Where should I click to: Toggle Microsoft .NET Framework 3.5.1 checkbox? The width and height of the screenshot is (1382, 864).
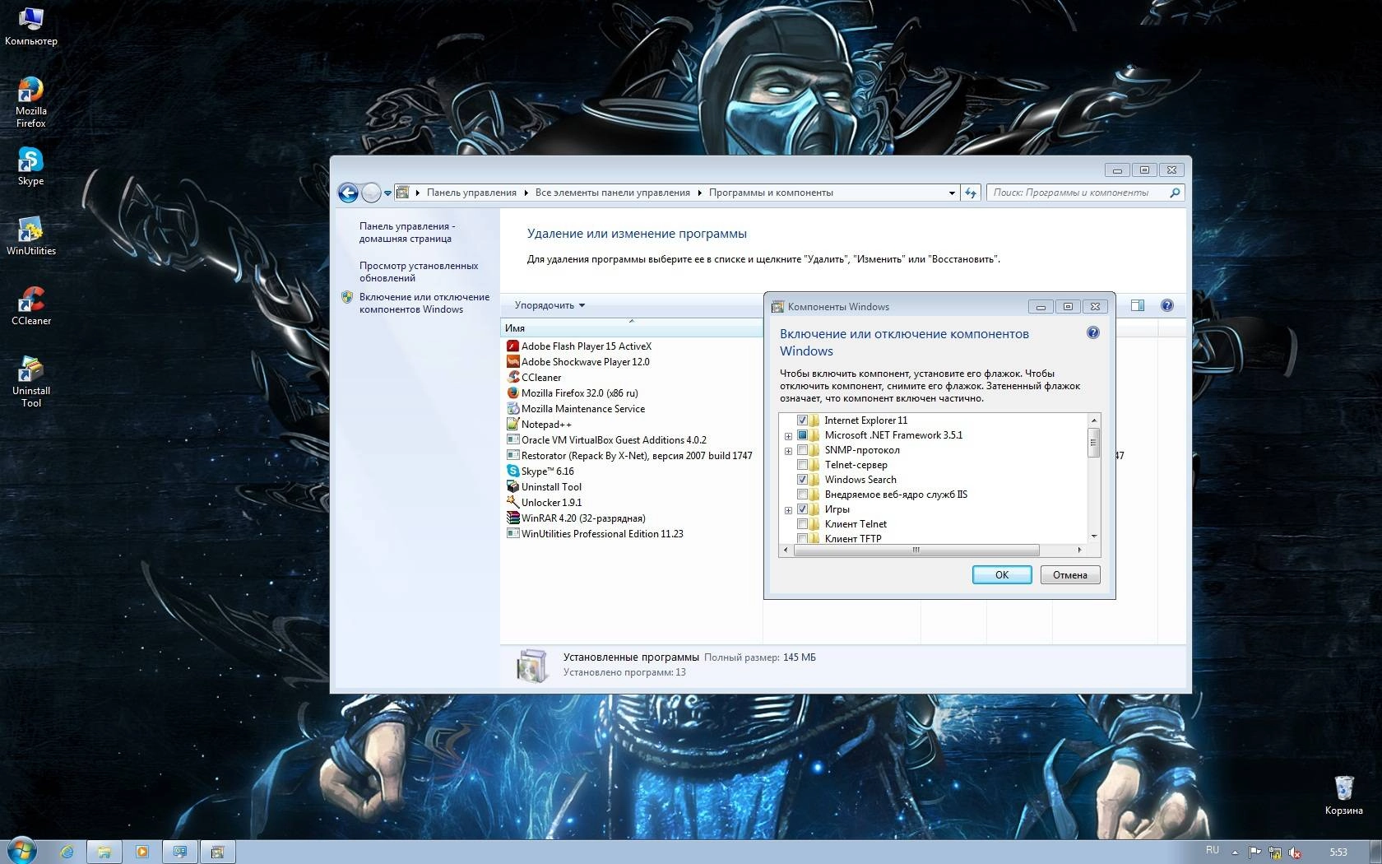pyautogui.click(x=802, y=435)
